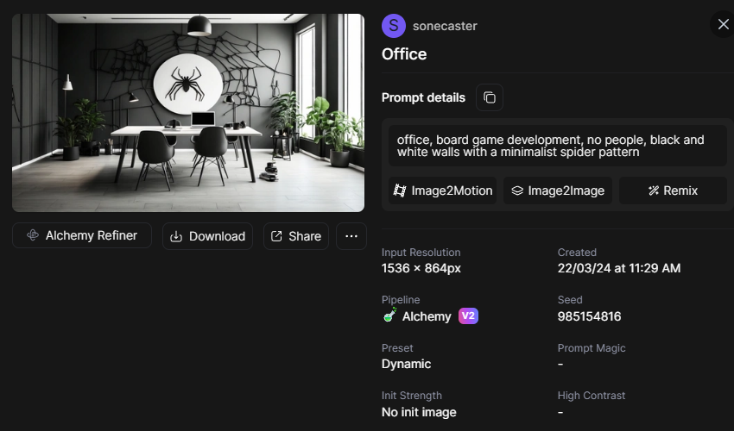Select the prompt text about spider pattern
The width and height of the screenshot is (734, 431).
coord(551,146)
